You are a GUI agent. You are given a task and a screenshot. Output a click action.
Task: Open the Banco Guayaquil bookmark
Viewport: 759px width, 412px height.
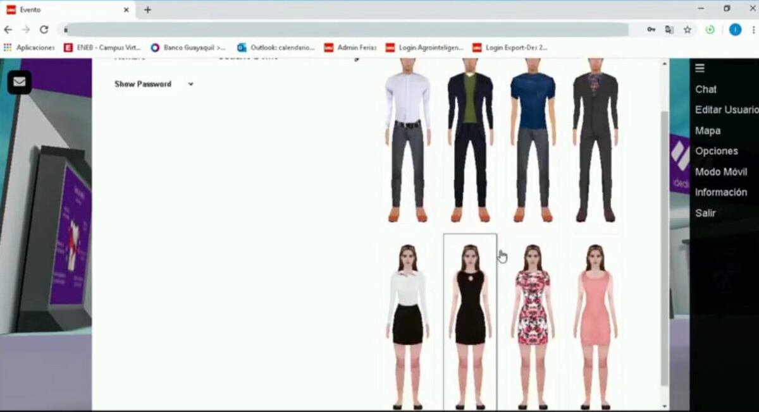(188, 47)
